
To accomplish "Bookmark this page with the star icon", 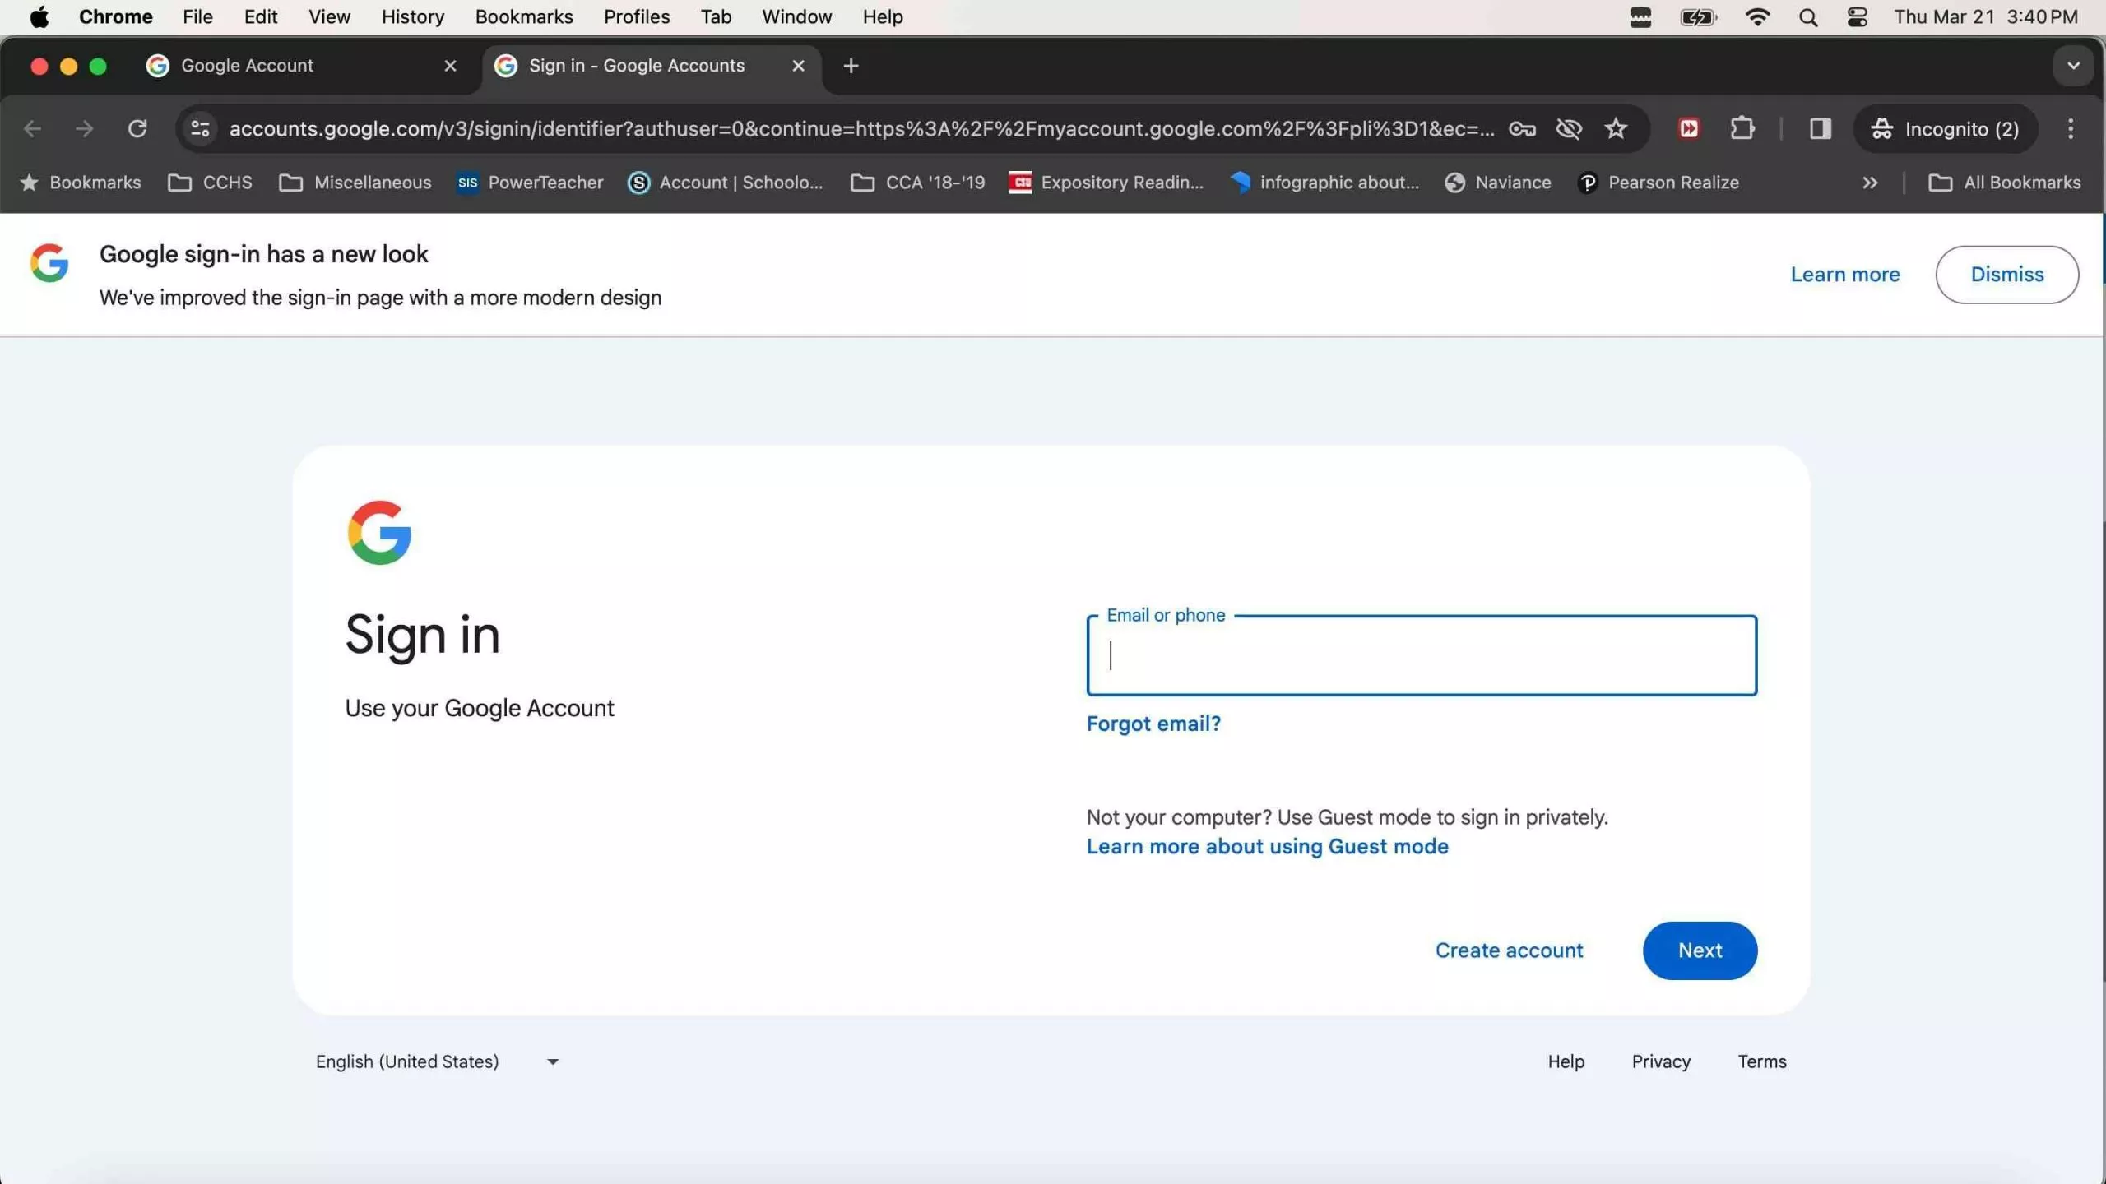I will pyautogui.click(x=1615, y=128).
